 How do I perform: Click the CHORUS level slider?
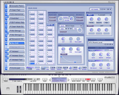[x=102, y=50]
